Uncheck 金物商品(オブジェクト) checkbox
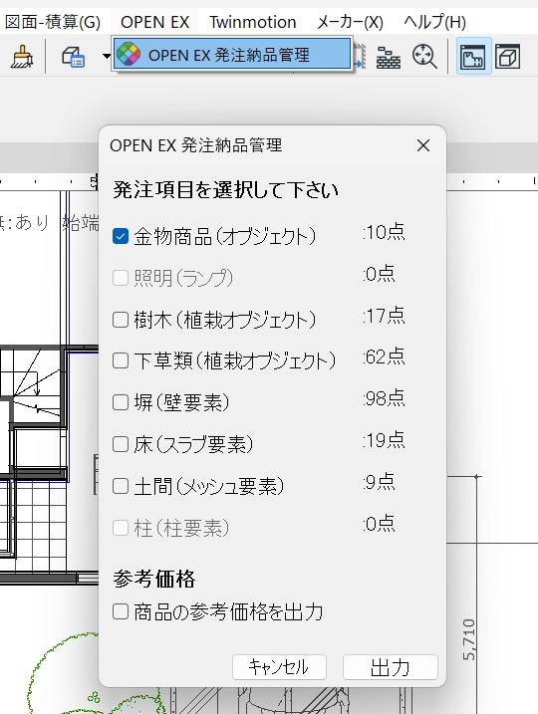This screenshot has width=538, height=714. point(121,236)
